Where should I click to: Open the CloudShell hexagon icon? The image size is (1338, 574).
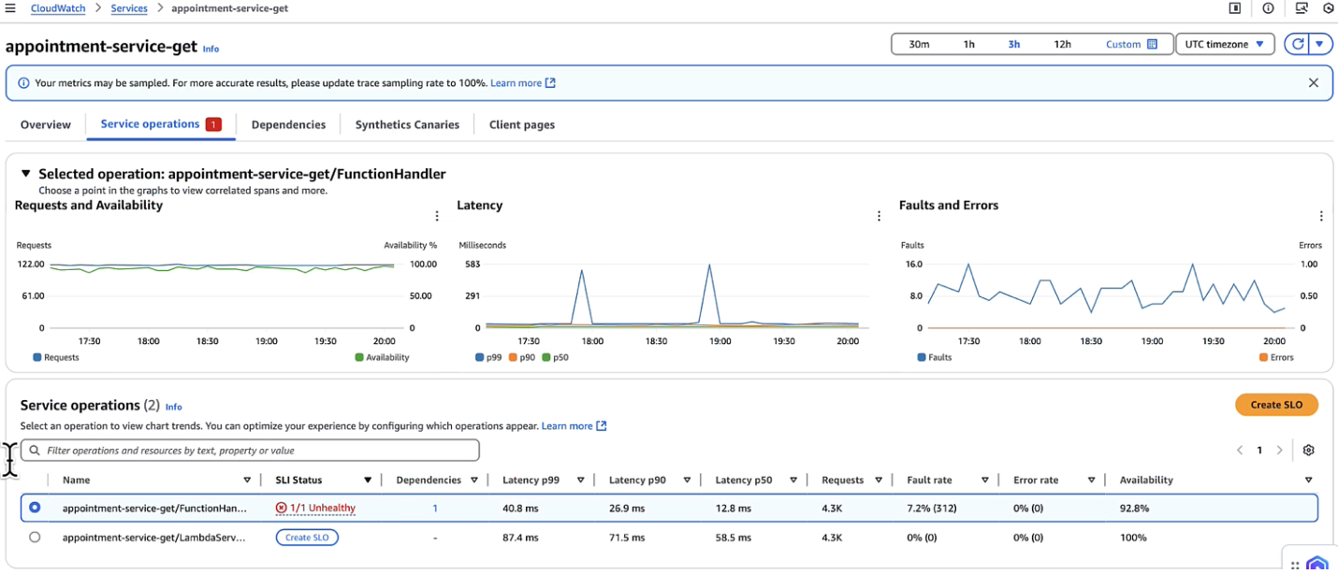(x=1329, y=8)
